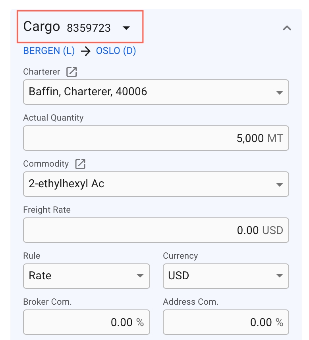Click the route arrow between ports
Viewport: 309px width, 340px height.
[x=85, y=51]
